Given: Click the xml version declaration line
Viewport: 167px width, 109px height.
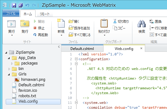Looking at the screenshot, I should (x=101, y=54).
